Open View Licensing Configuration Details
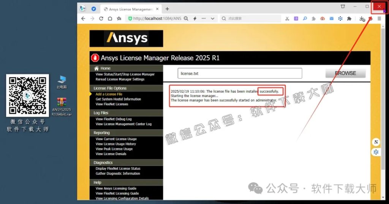The image size is (389, 204). tap(122, 198)
